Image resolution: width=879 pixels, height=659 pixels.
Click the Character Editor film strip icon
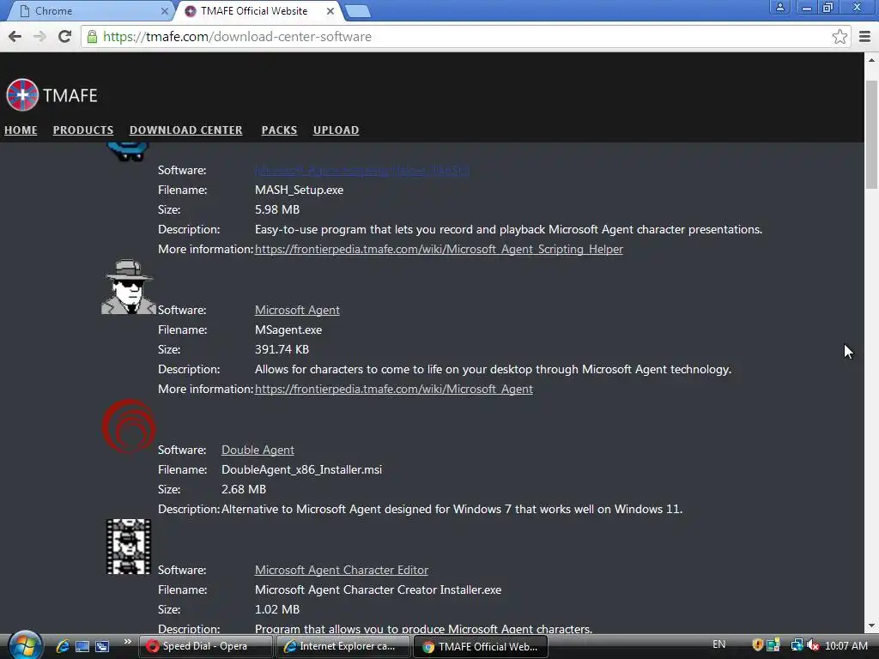coord(129,547)
